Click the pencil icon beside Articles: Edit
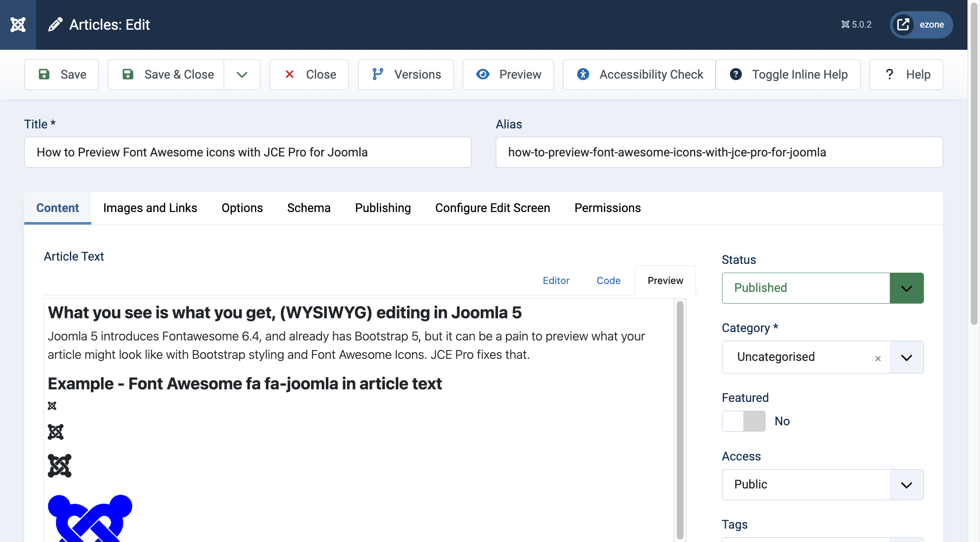Screen dimensions: 980x542 (x=55, y=24)
